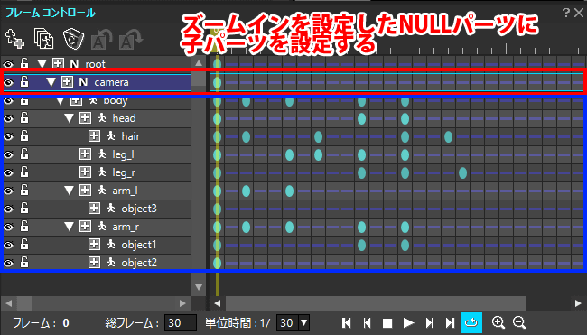Collapse the arm_r tree node
This screenshot has width=587, height=335.
[x=69, y=227]
